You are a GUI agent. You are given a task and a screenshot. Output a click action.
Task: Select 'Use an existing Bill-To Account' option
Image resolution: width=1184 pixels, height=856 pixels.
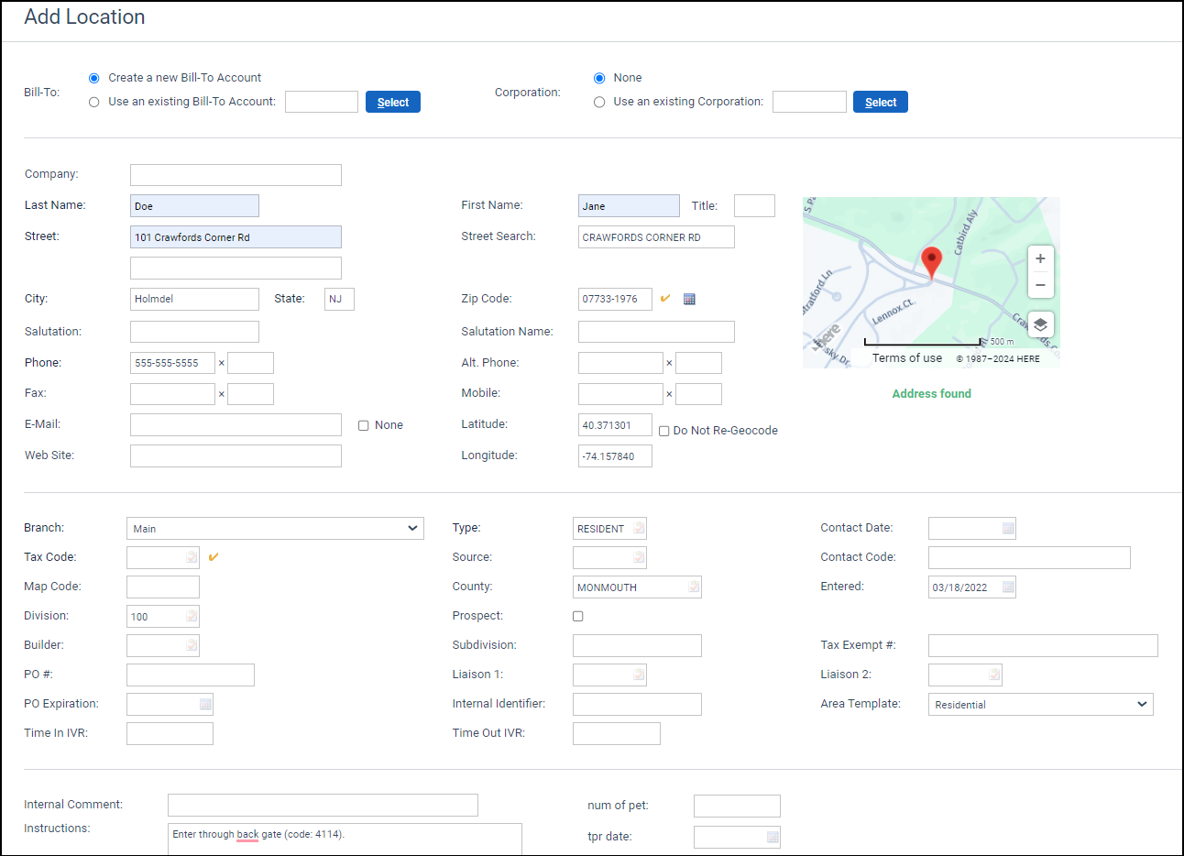[94, 102]
